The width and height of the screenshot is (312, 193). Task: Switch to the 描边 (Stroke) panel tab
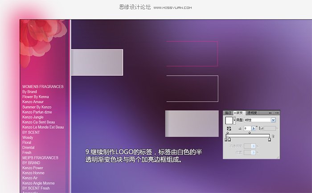pos(228,113)
